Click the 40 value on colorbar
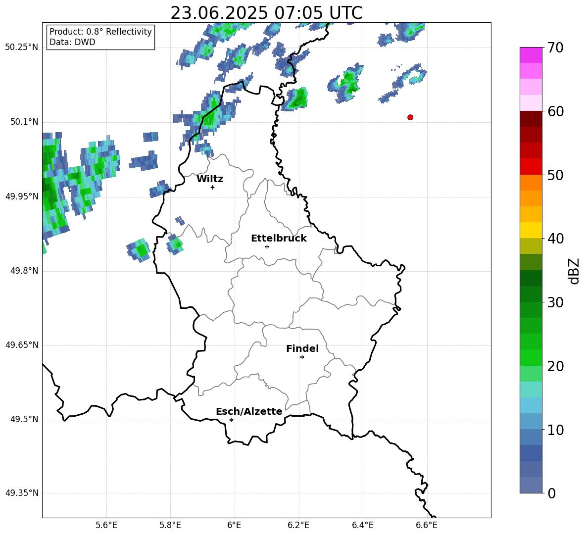Image resolution: width=586 pixels, height=535 pixels. [x=555, y=239]
